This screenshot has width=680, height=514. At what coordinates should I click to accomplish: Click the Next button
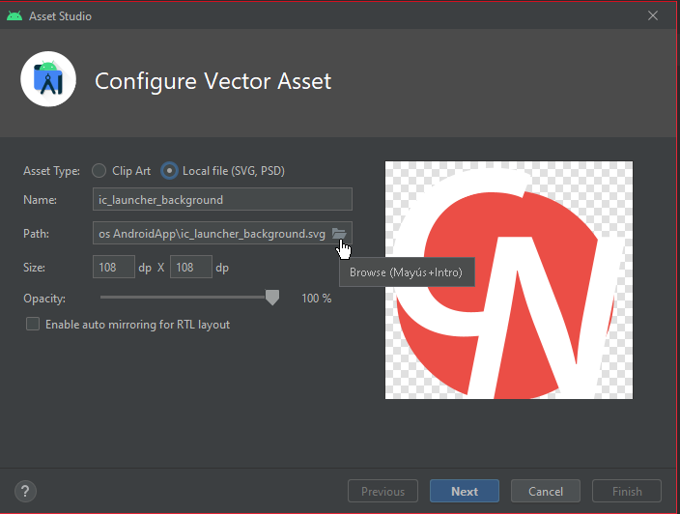[465, 491]
